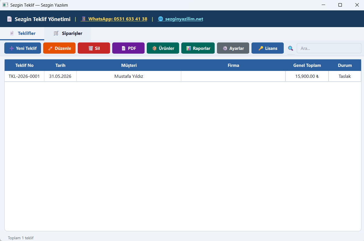Sort by the Firma column header

[x=233, y=65]
